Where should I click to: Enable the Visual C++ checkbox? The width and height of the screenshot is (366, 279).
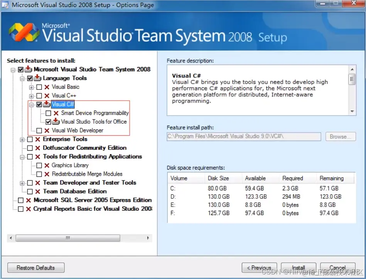39,96
